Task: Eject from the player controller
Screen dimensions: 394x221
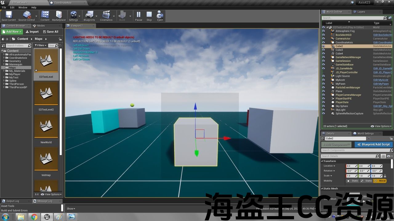Action: click(x=160, y=16)
